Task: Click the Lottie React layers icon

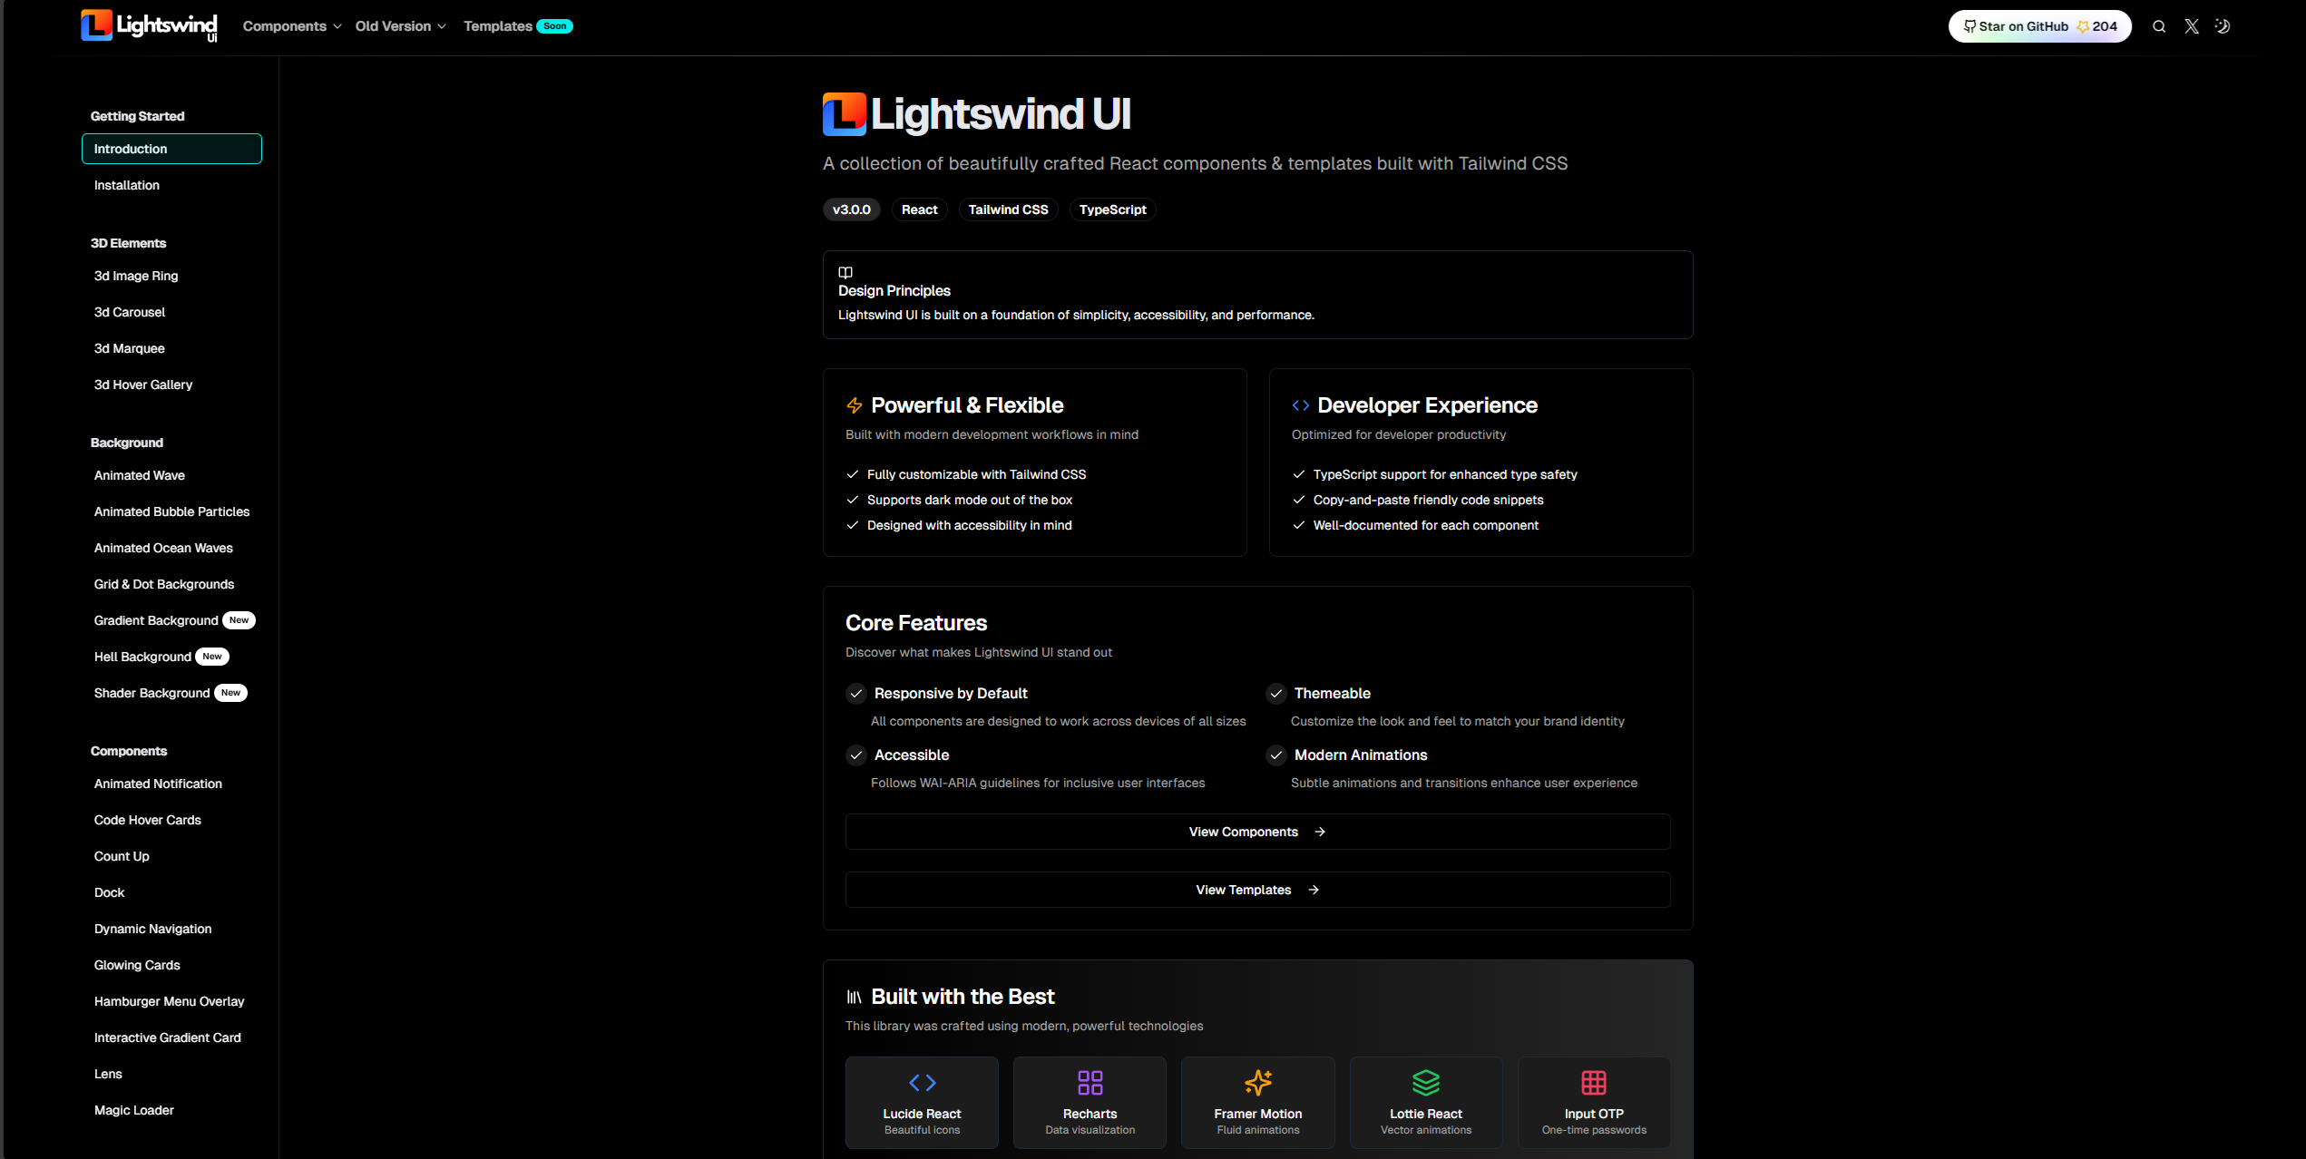Action: click(x=1426, y=1083)
